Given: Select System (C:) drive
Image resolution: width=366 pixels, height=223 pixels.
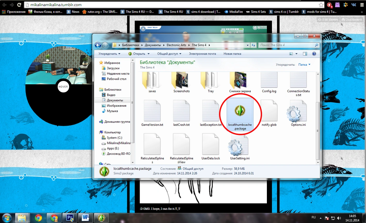Looking at the screenshot, I should pos(114,138).
